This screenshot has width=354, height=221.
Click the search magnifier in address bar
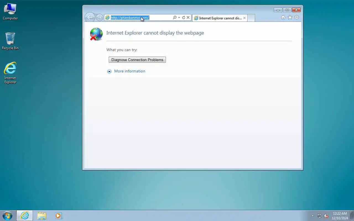click(x=175, y=17)
